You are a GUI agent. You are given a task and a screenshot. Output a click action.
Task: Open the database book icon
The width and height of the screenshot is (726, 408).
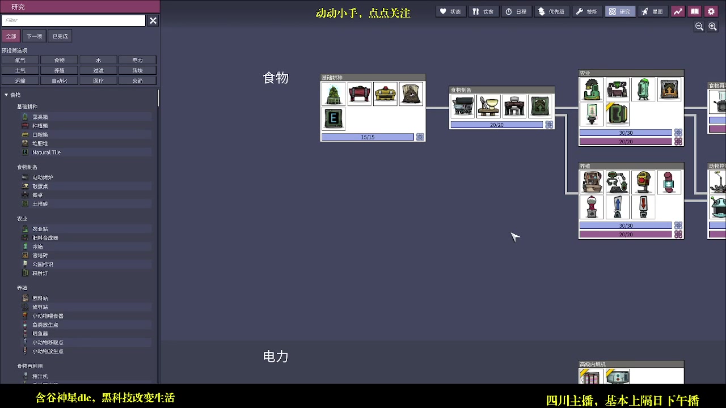[694, 11]
